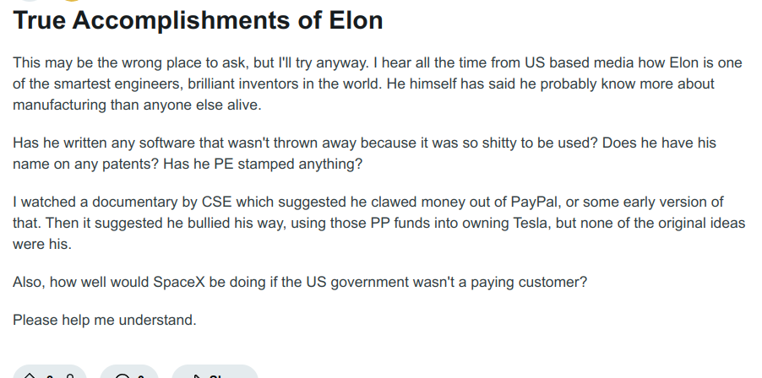Click the word 'Accomplishments' in the heading
Viewport: 762px width, 378px height.
click(x=197, y=20)
